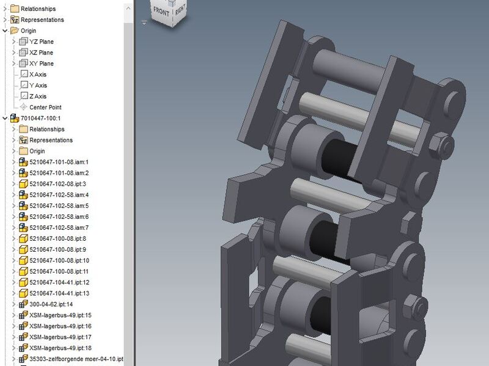
Task: Click the YZ Plane icon
Action: point(23,42)
